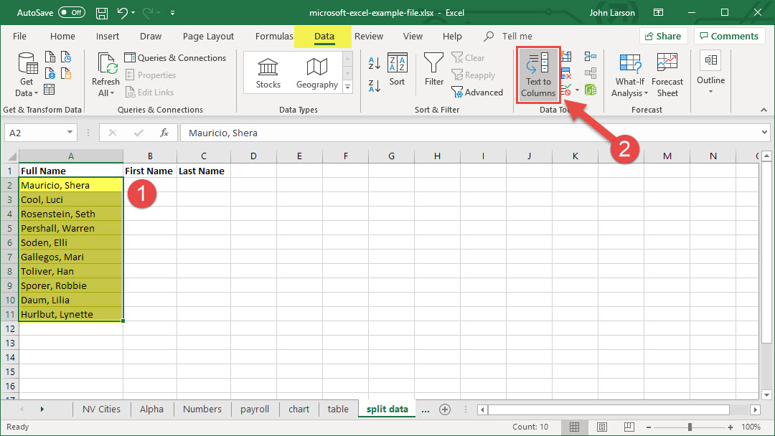
Task: Adjust the zoom slider in status bar
Action: tap(690, 427)
